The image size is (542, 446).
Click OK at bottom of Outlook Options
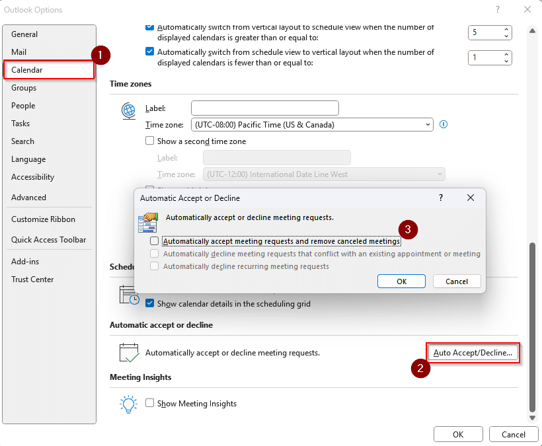pyautogui.click(x=458, y=434)
